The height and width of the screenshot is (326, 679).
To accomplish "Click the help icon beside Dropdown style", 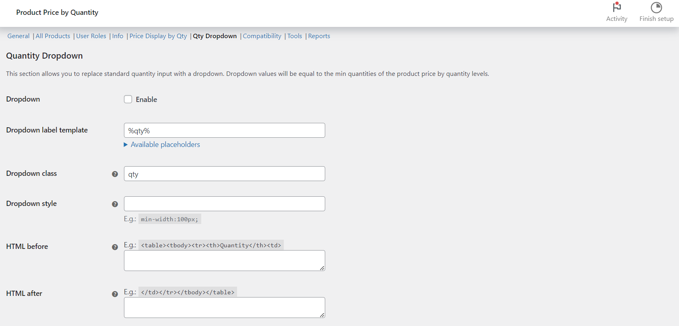I will (115, 204).
